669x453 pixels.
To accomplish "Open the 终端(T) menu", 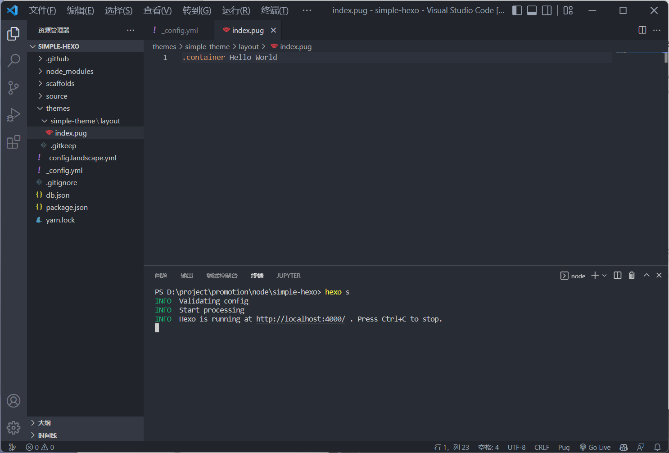I will point(275,10).
